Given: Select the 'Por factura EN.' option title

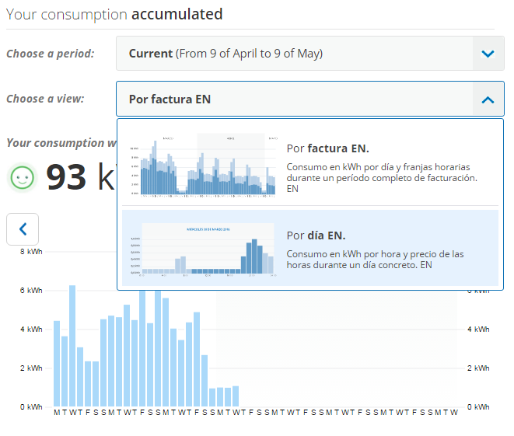Looking at the screenshot, I should pos(327,148).
